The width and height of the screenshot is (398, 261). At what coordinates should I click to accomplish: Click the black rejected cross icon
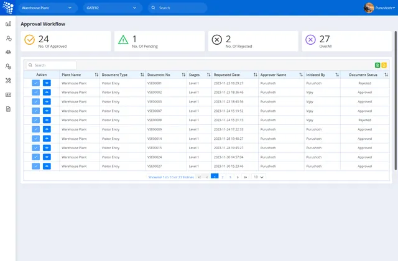(x=217, y=40)
